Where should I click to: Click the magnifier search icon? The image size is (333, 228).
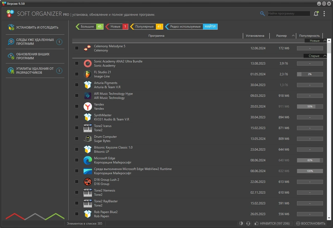262,14
